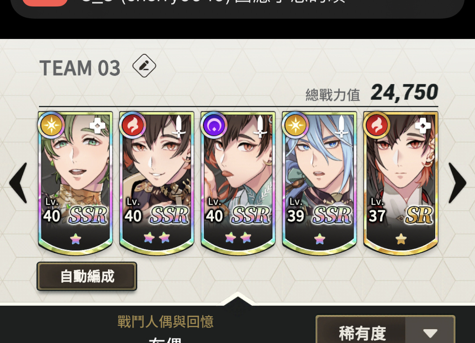
Task: Collapse panel using the center up chevron
Action: [x=237, y=300]
